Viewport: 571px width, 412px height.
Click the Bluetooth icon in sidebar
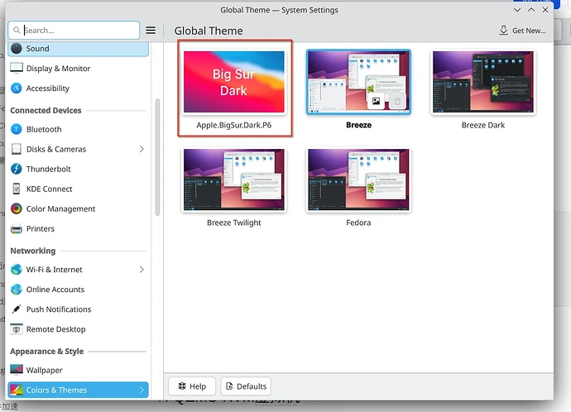(x=17, y=129)
